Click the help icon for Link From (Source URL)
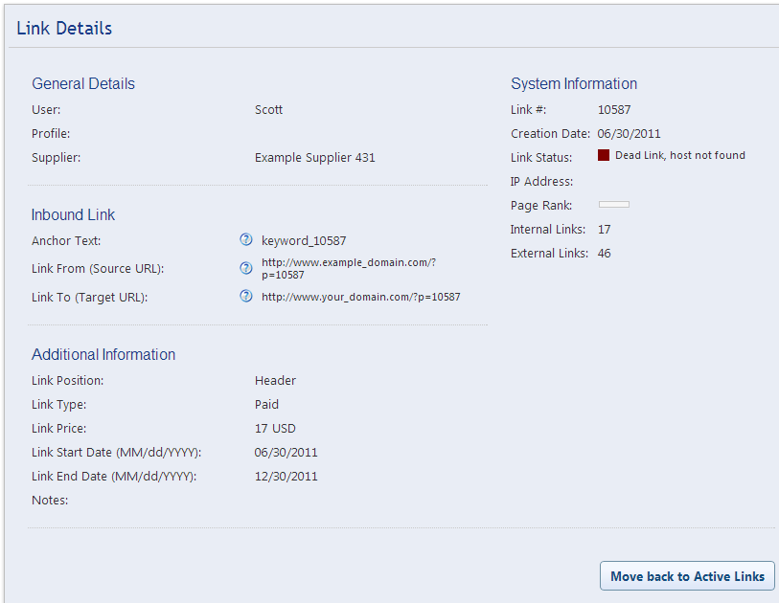 coord(245,268)
